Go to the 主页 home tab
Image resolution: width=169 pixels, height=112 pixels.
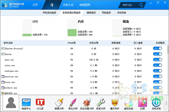coord(35,5)
